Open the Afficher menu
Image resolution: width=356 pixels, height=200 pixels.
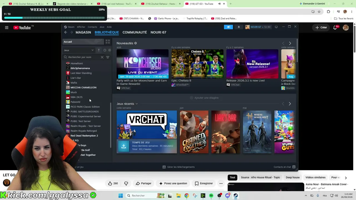[81, 27]
